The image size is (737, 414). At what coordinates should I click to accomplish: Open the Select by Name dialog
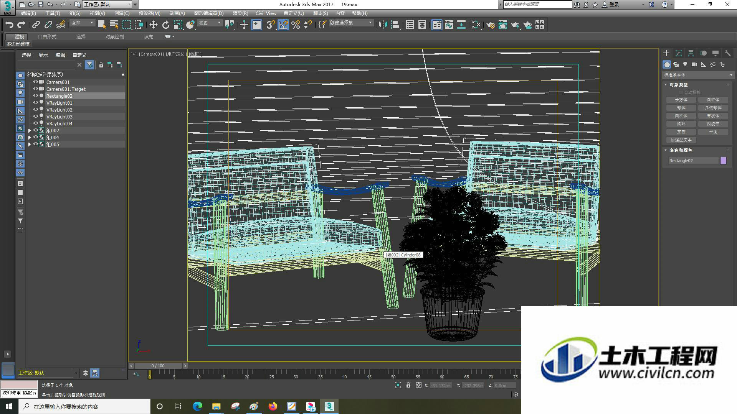114,25
